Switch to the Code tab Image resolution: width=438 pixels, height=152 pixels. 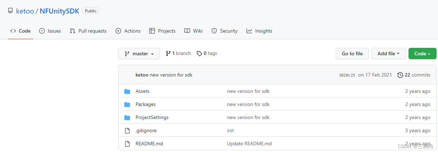(x=20, y=31)
